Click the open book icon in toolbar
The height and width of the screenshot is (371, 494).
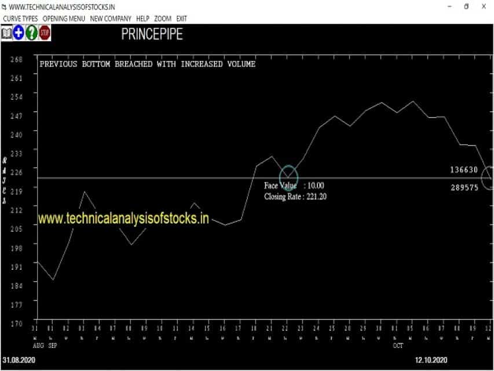click(6, 33)
